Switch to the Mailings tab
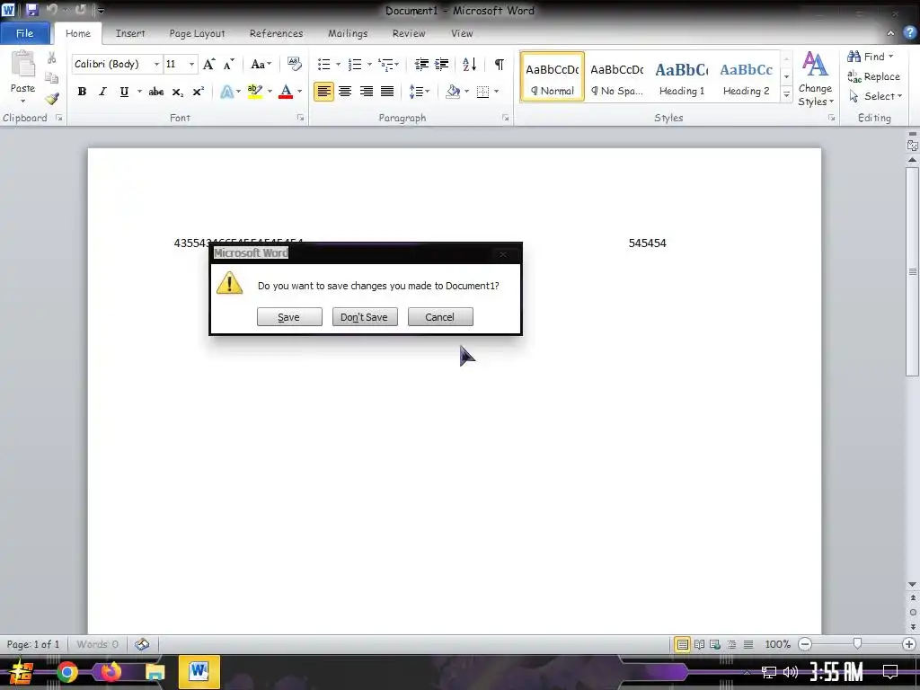The image size is (920, 690). [348, 33]
